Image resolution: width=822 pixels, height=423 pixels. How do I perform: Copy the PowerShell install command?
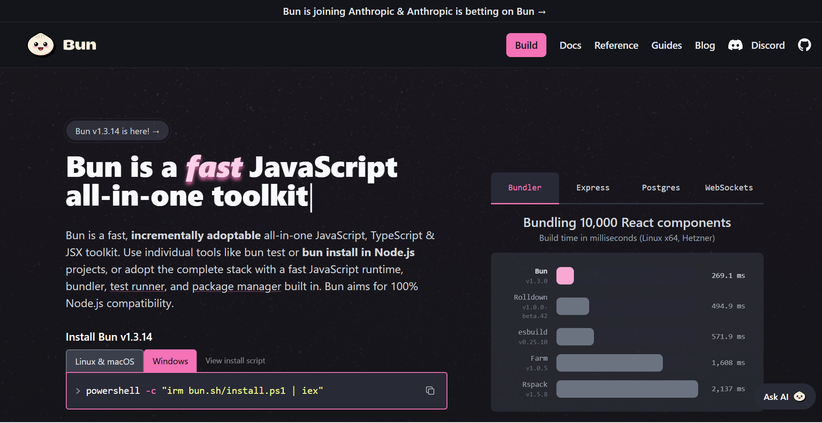tap(430, 391)
